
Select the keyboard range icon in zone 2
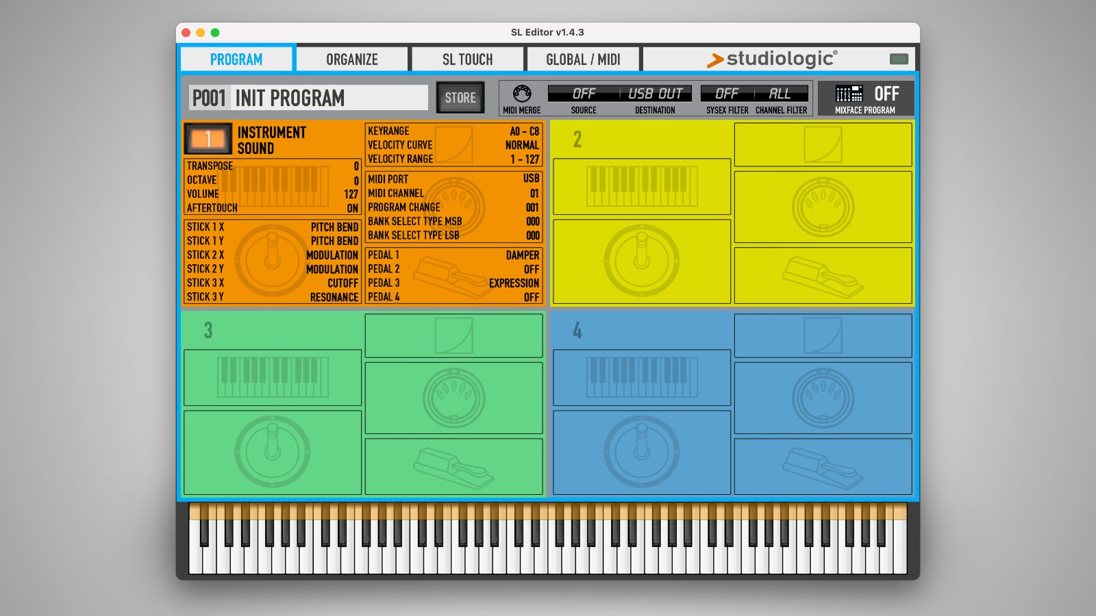coord(641,186)
